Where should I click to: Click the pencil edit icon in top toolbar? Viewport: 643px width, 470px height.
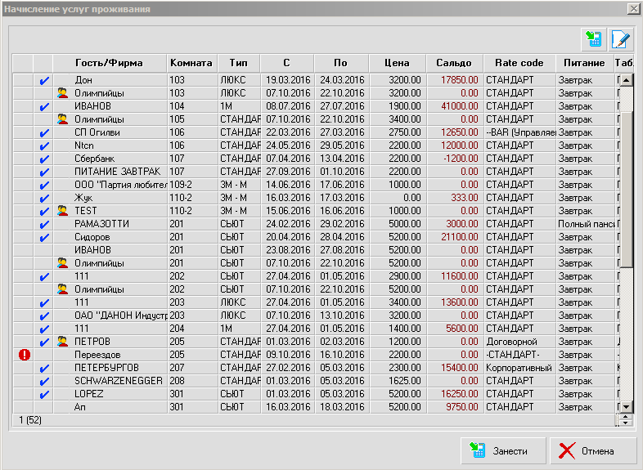[621, 38]
